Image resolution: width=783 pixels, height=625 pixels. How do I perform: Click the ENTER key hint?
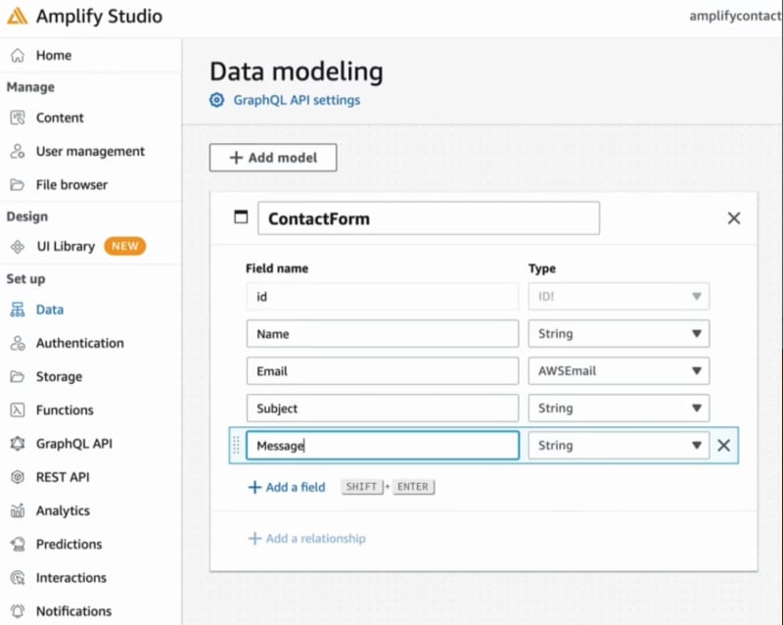(413, 487)
